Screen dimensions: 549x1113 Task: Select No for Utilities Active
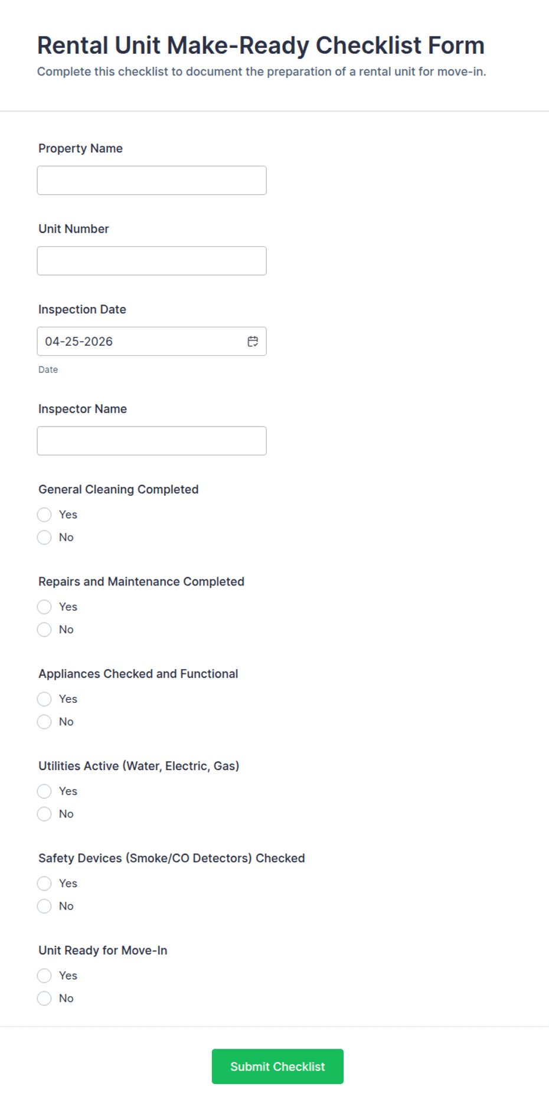(44, 814)
